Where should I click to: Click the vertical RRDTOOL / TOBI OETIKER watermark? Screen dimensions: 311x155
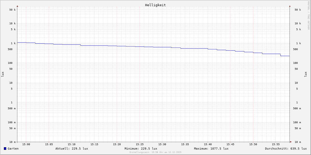click(308, 16)
